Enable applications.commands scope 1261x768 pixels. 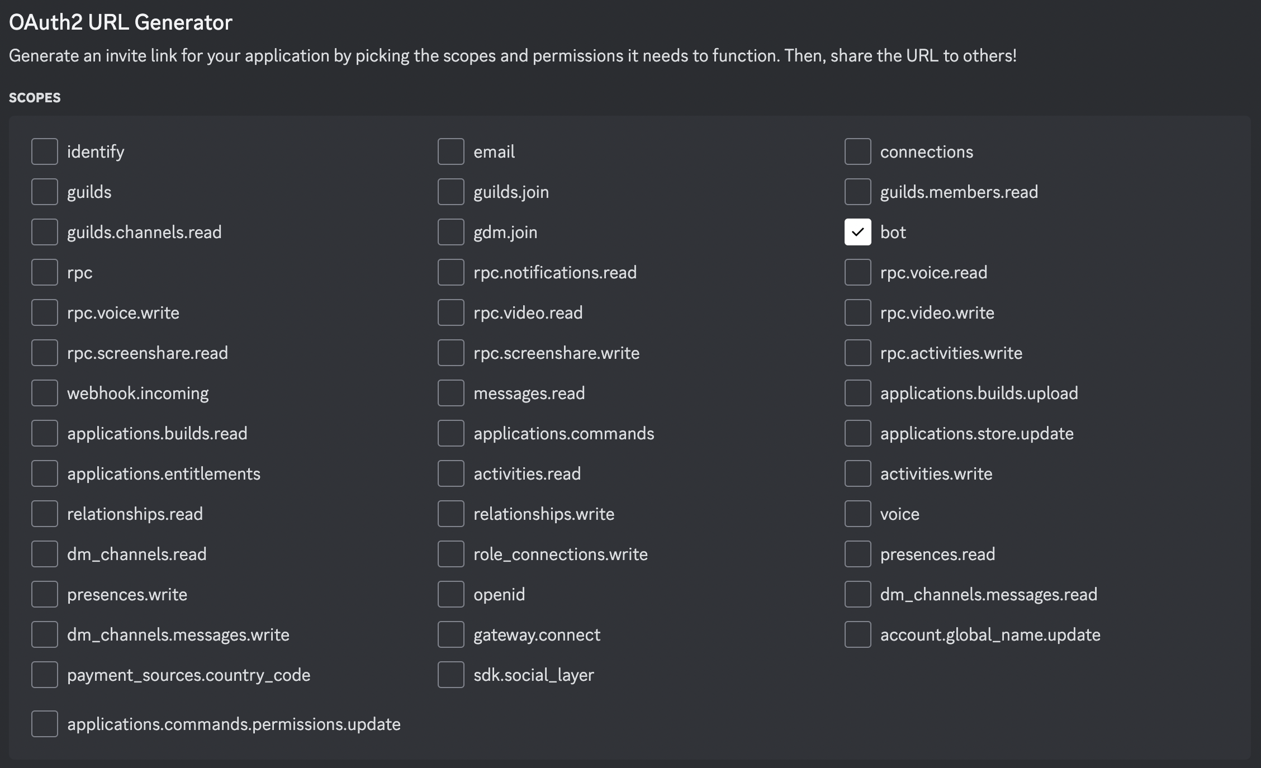point(451,433)
